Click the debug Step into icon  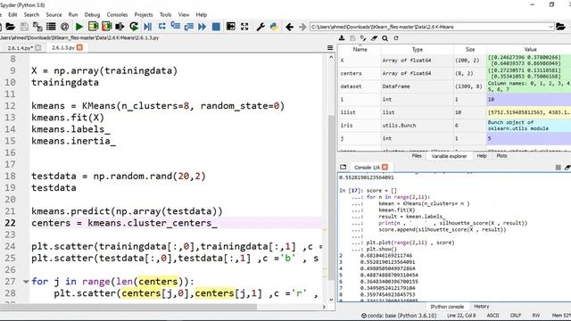click(x=176, y=26)
